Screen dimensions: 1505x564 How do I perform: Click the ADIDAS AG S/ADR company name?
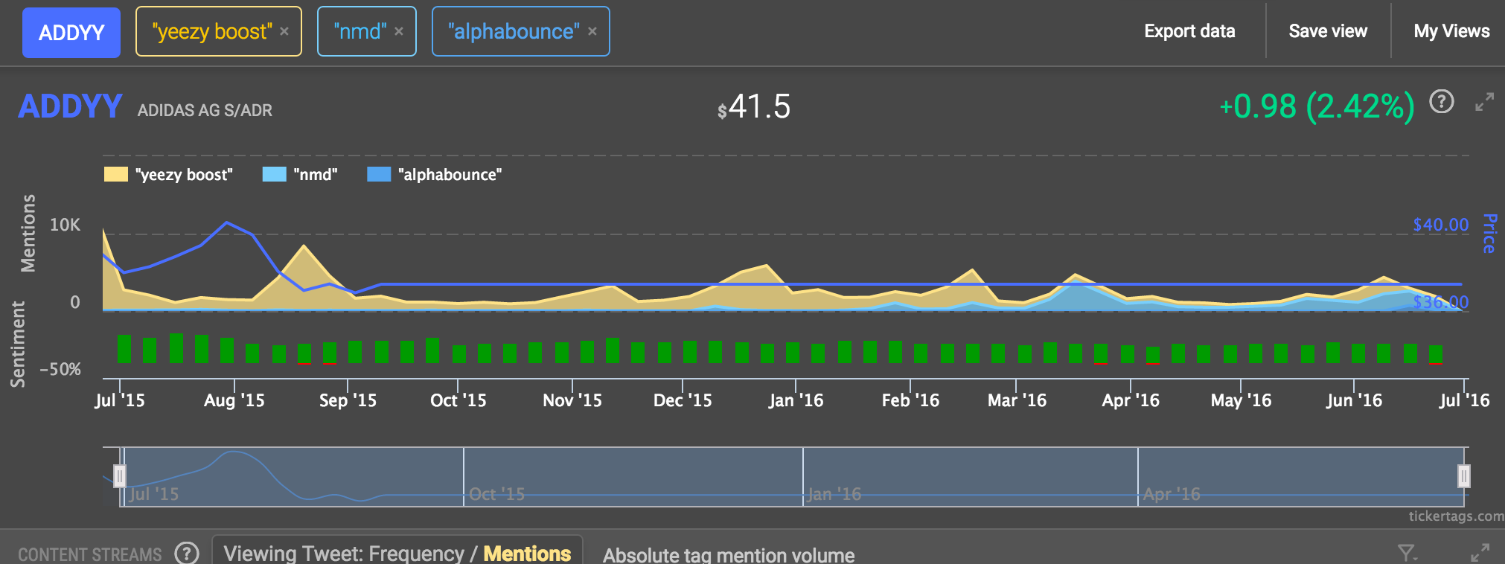[205, 110]
